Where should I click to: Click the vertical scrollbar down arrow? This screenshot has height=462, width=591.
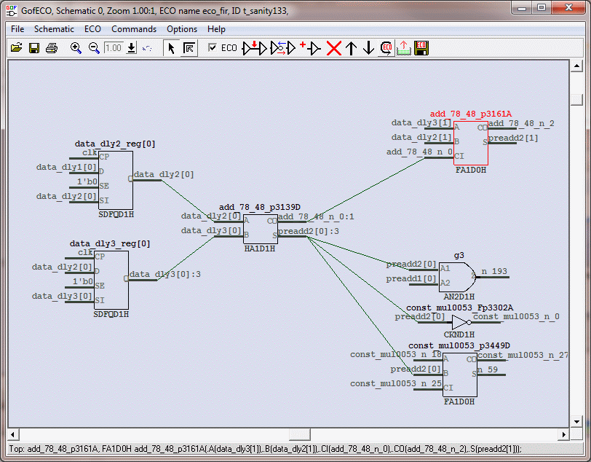click(576, 421)
